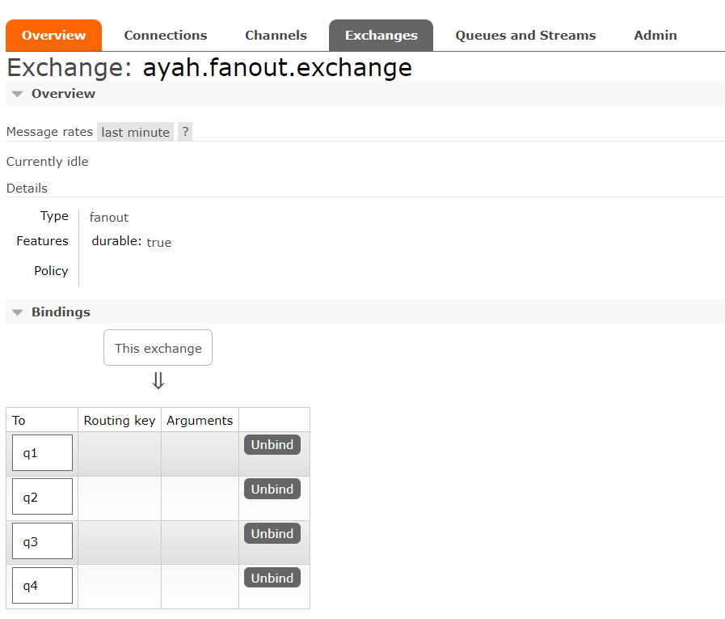
Task: Click the message rates help question mark
Action: coord(185,132)
